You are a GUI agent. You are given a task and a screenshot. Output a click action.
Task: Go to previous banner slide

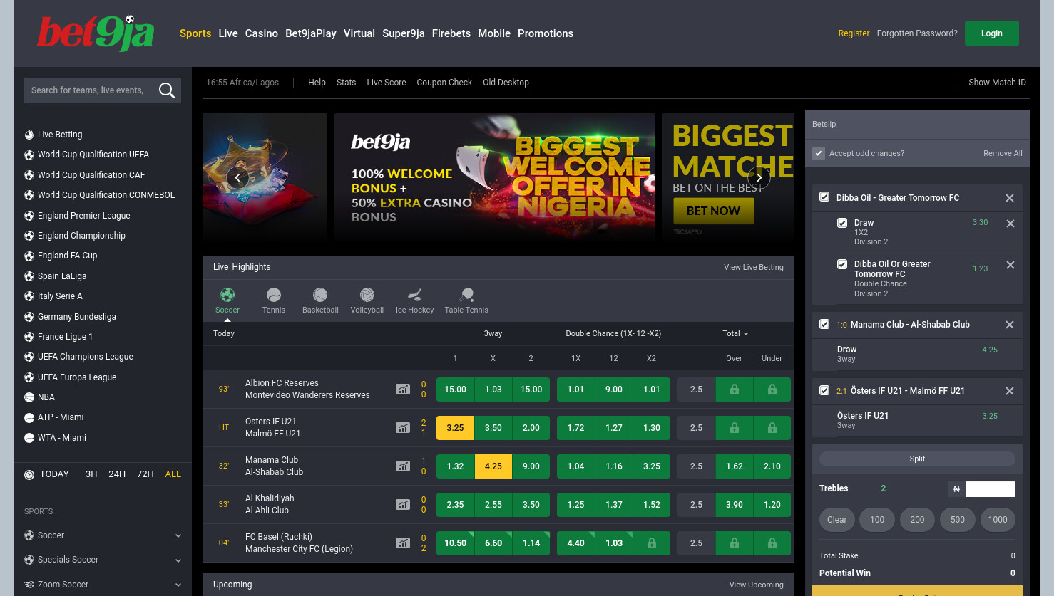click(237, 178)
